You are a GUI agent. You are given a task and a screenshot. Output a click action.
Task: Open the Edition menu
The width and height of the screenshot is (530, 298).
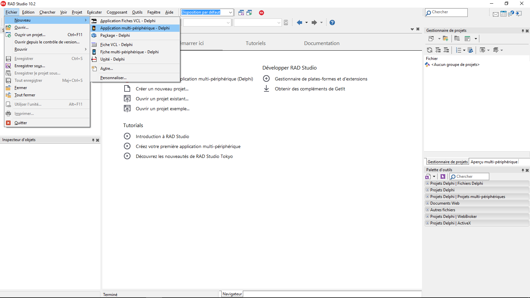28,12
